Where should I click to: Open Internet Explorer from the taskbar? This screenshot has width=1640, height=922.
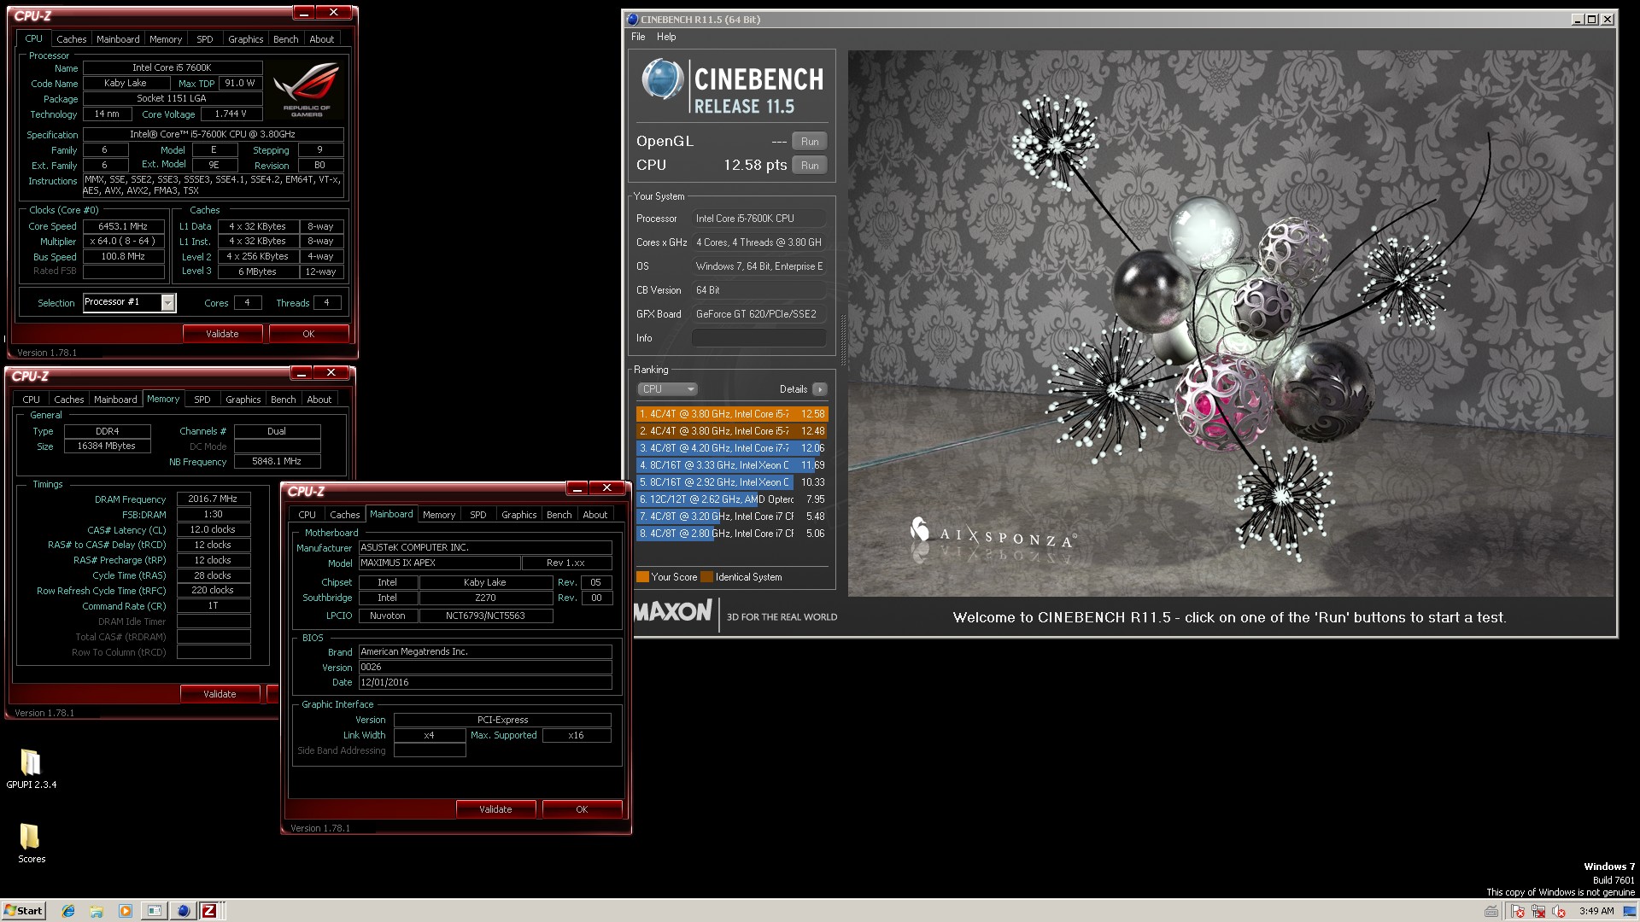[x=68, y=911]
